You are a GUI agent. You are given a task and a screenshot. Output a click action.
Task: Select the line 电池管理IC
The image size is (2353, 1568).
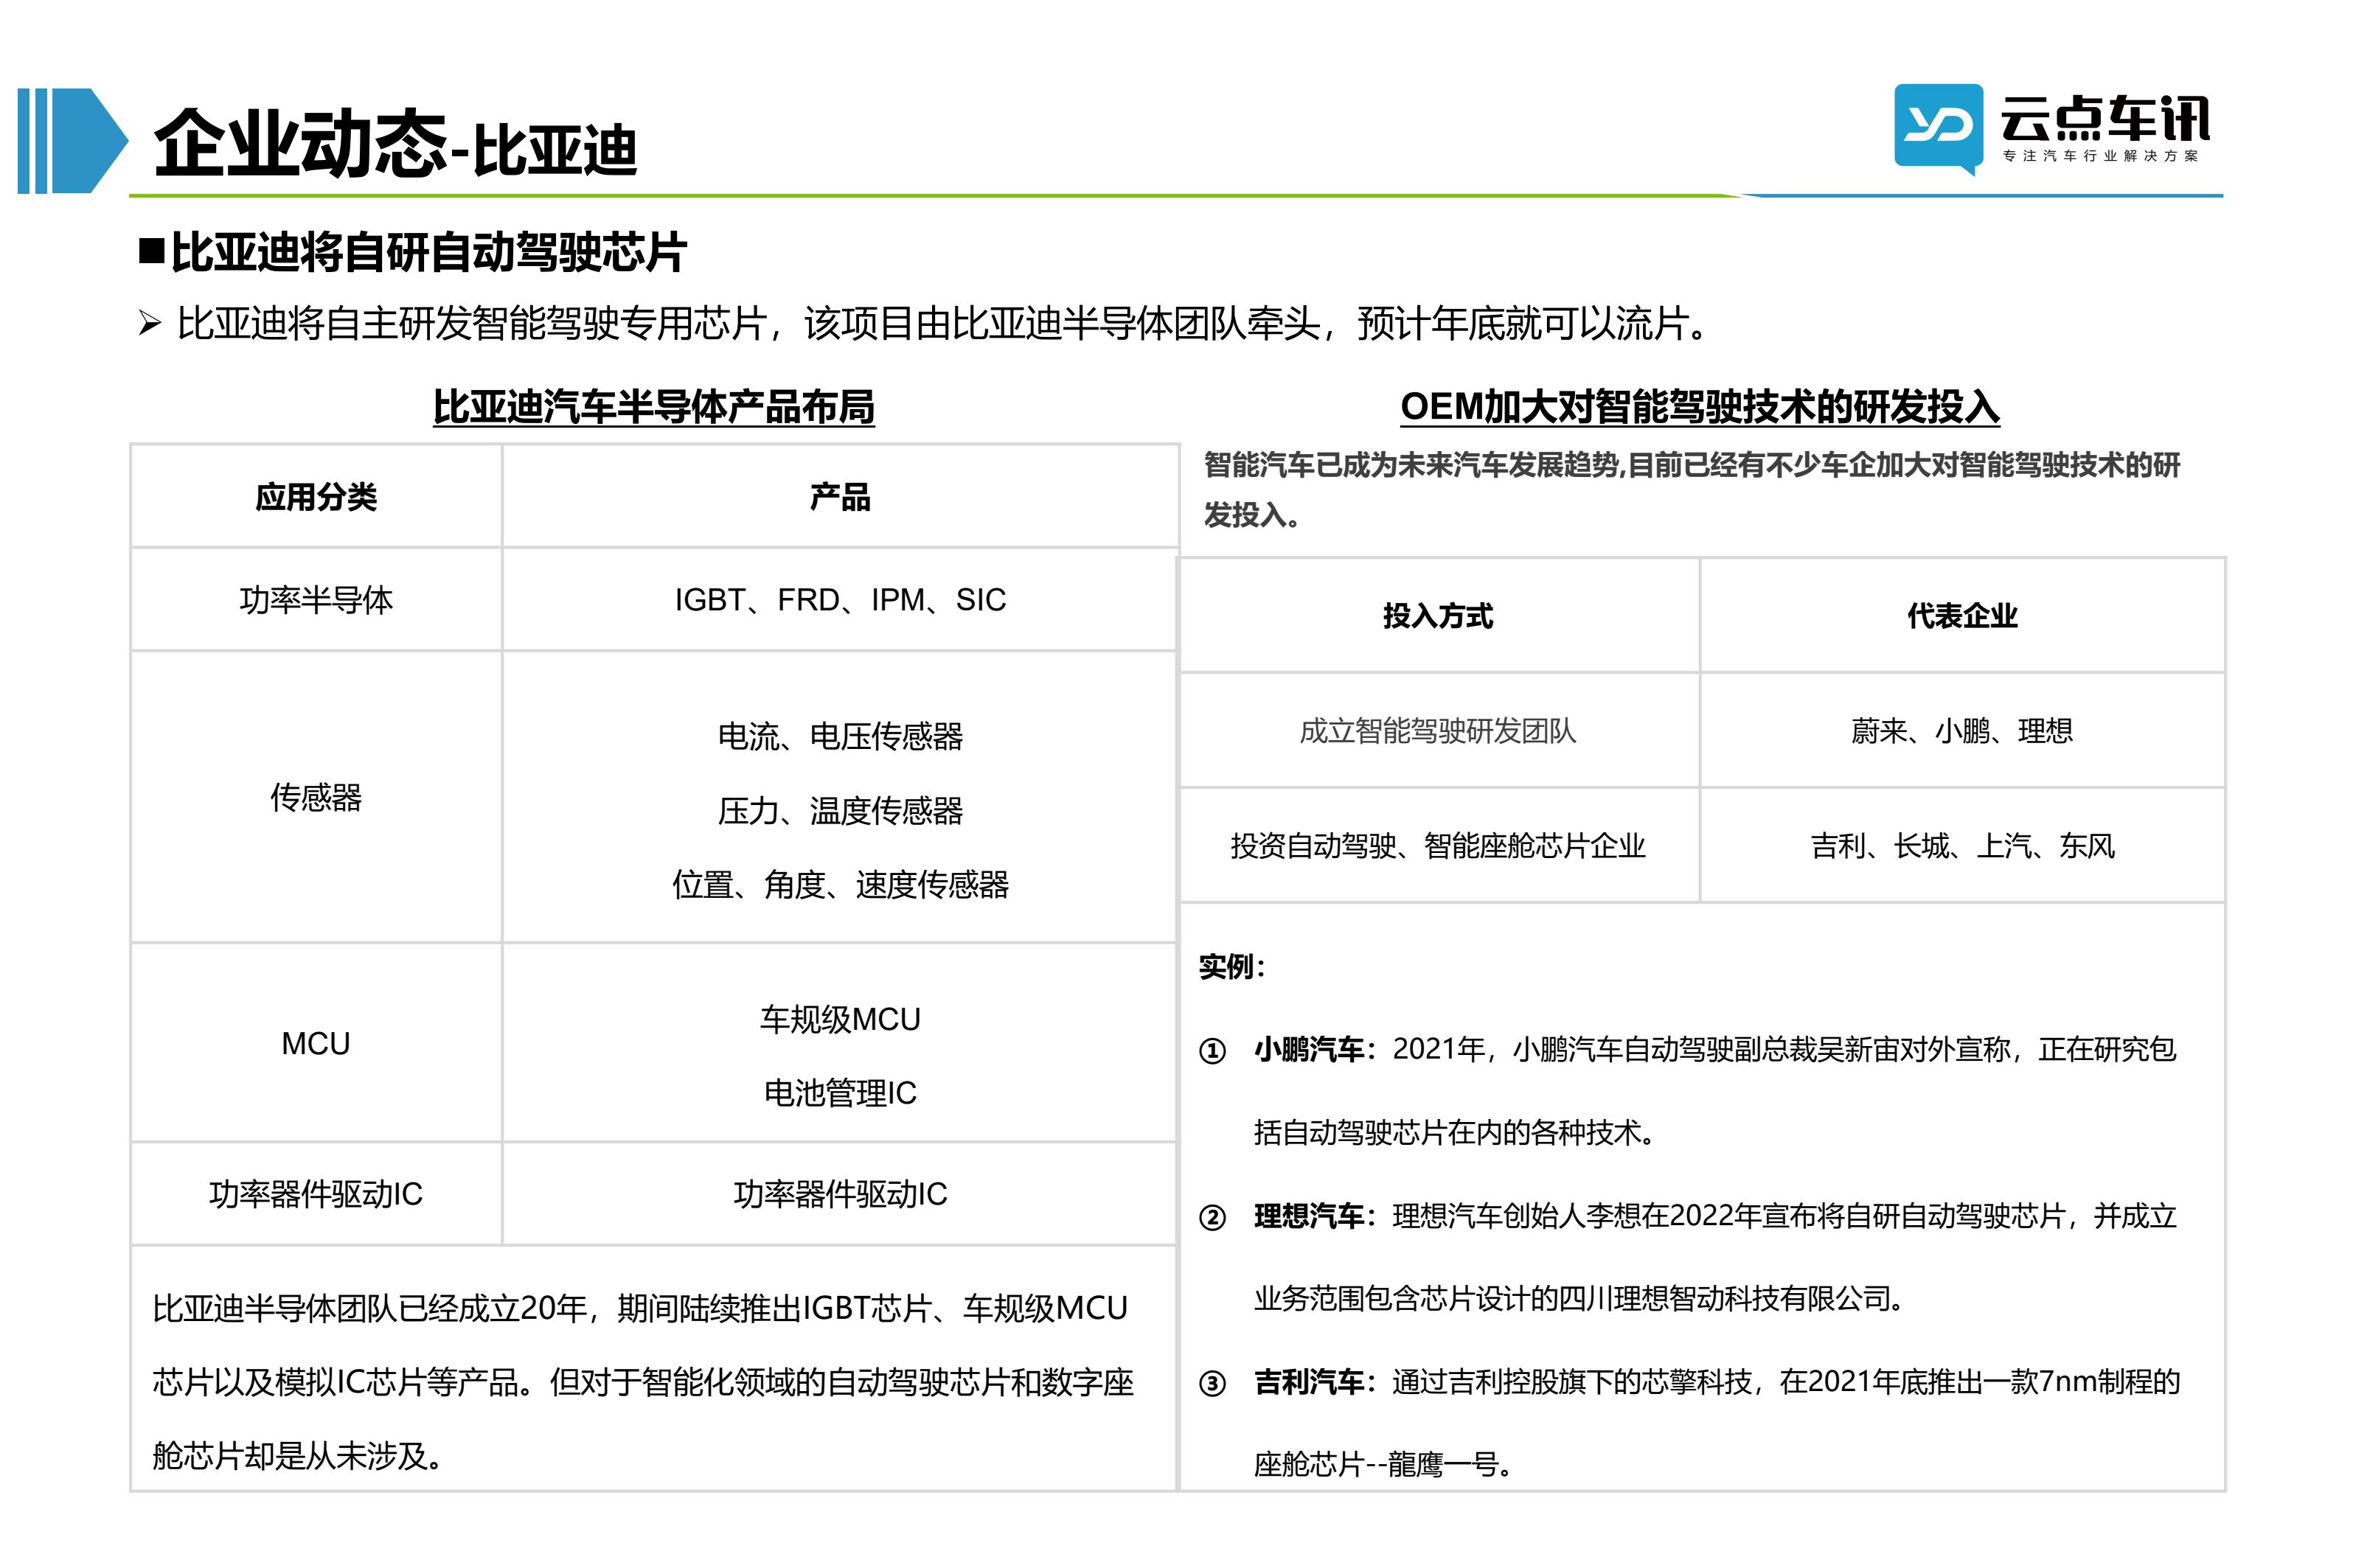tap(839, 1093)
